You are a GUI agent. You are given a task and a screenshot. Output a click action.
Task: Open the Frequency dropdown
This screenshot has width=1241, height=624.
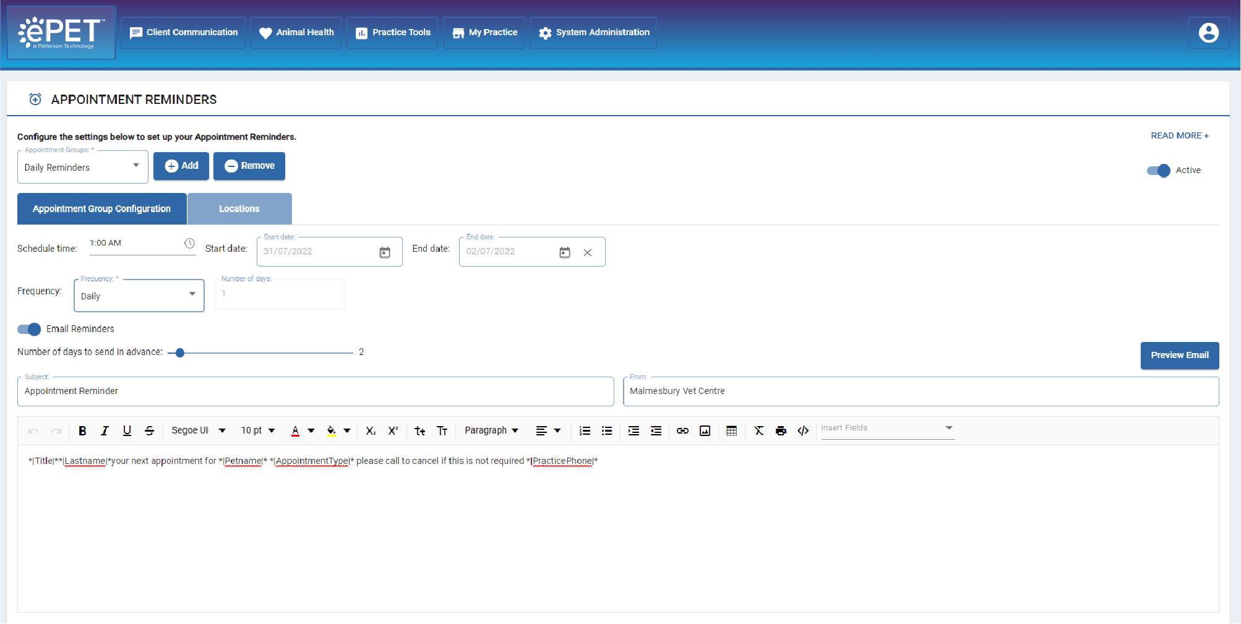139,296
